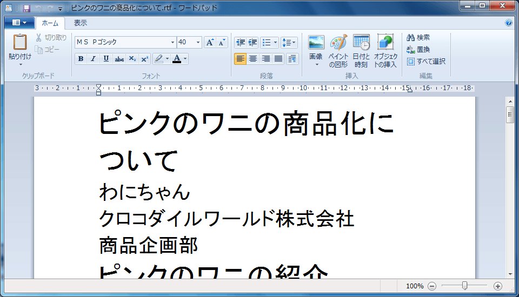Viewport: 519px width, 297px height.
Task: Click Decrease Indent icon
Action: click(241, 42)
